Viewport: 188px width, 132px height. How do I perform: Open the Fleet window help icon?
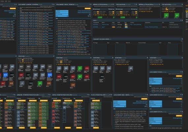pyautogui.click(x=180, y=20)
